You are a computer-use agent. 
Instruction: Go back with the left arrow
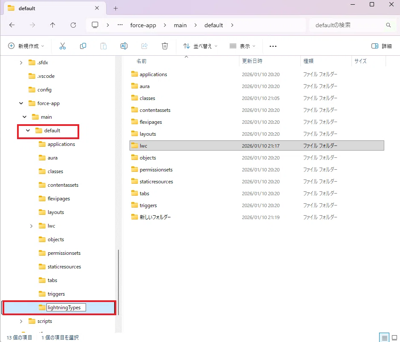pyautogui.click(x=12, y=25)
